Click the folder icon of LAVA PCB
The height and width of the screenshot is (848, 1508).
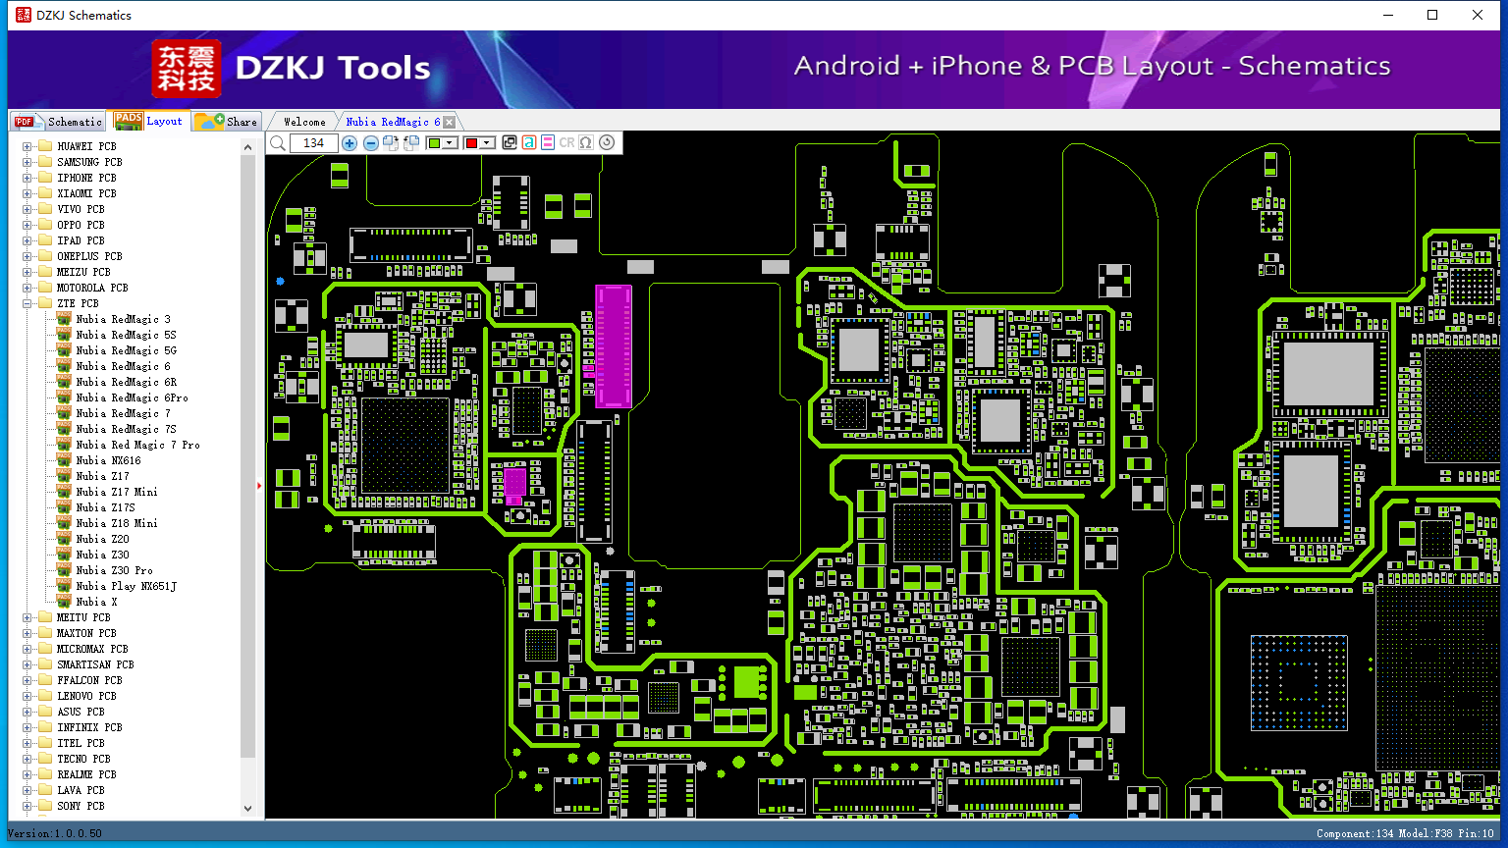click(x=44, y=790)
